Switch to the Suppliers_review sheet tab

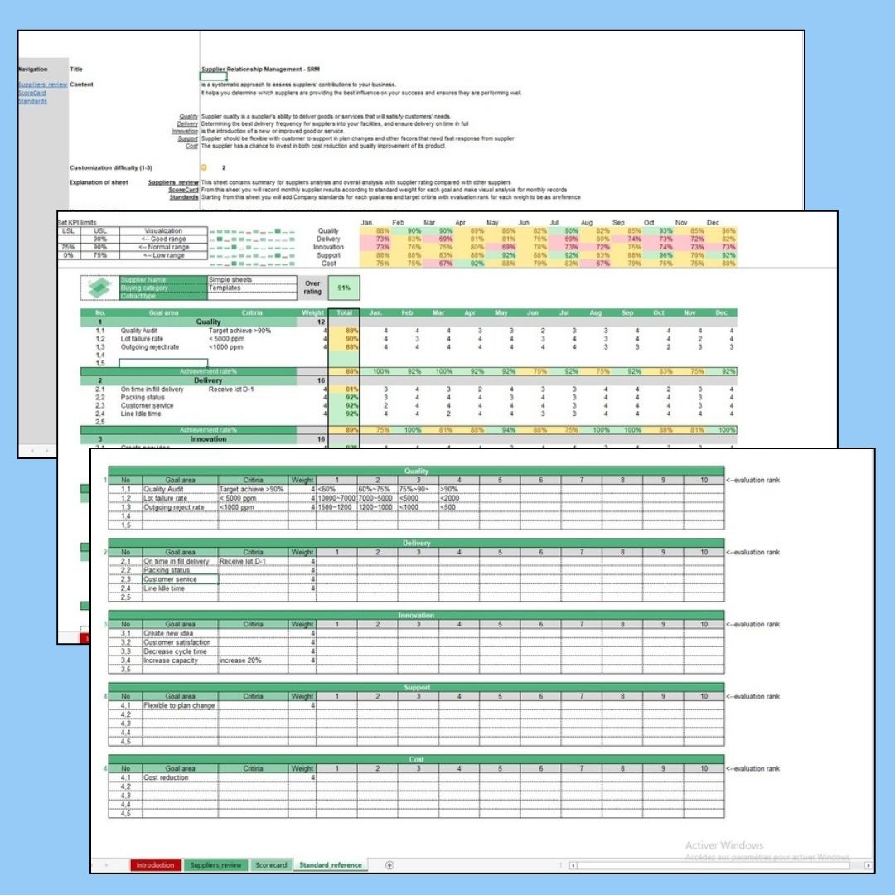(215, 865)
